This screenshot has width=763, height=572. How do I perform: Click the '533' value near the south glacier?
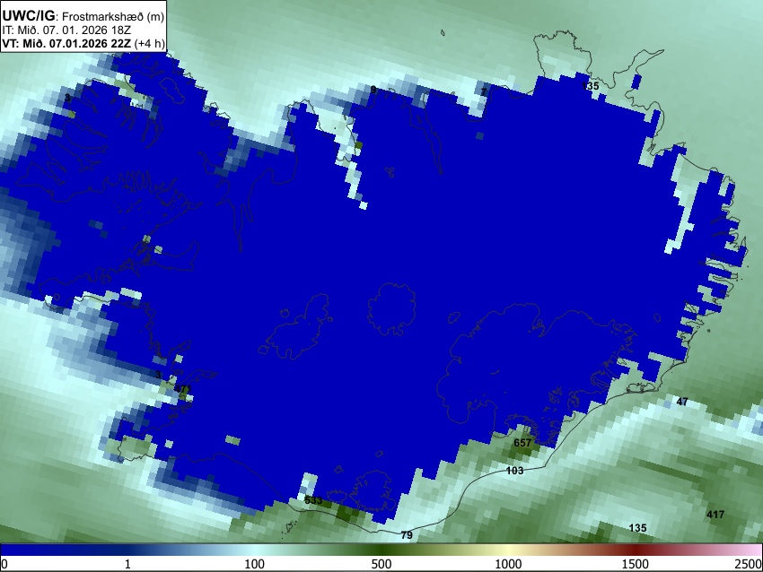(x=313, y=500)
